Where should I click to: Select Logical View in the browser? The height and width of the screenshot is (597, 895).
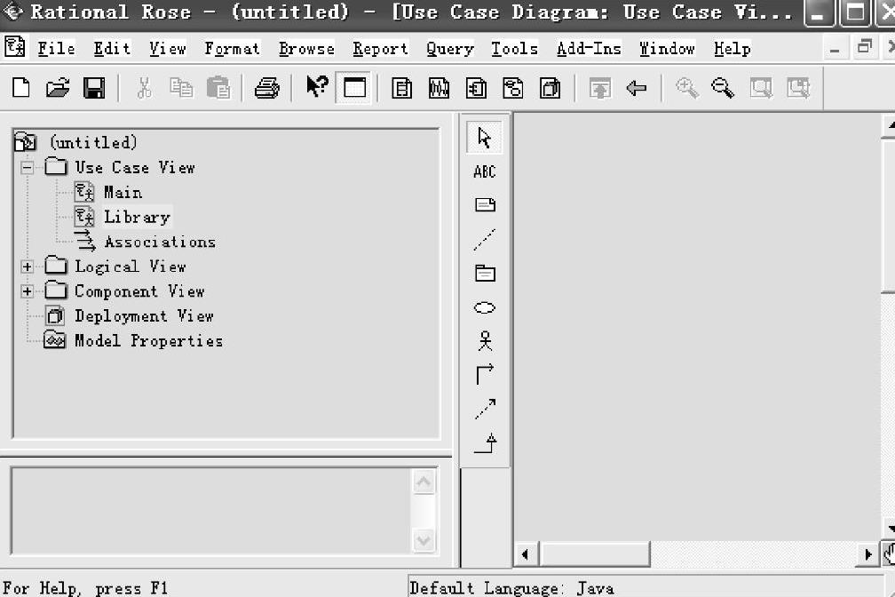tap(131, 267)
